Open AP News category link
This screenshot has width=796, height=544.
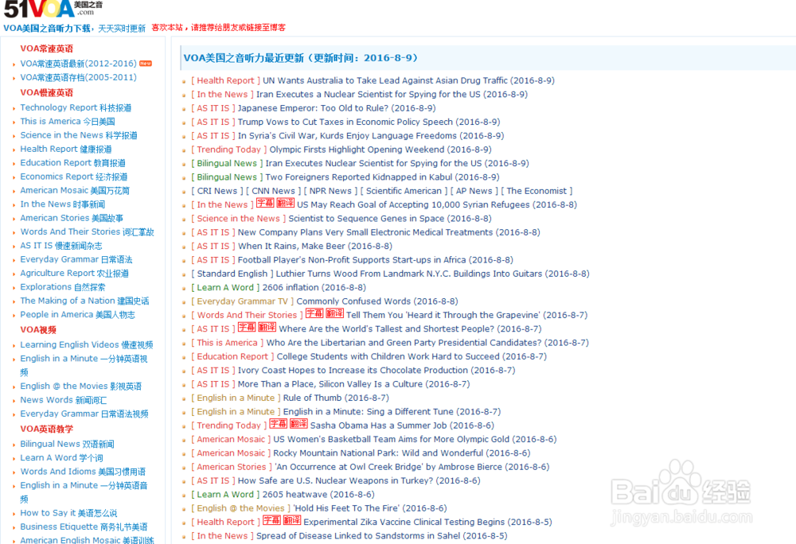474,191
